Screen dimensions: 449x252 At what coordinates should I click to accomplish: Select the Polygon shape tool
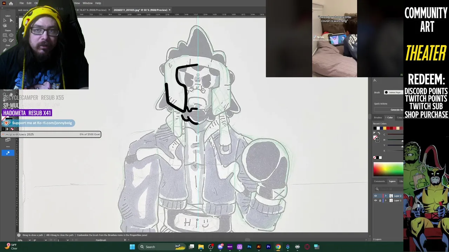point(5,40)
